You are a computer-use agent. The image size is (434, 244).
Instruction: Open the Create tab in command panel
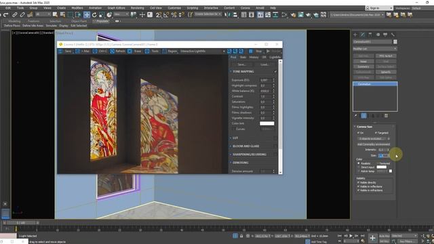(355, 35)
